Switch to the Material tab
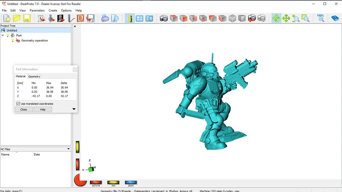Viewport: 342px width, 192px height. [x=21, y=76]
